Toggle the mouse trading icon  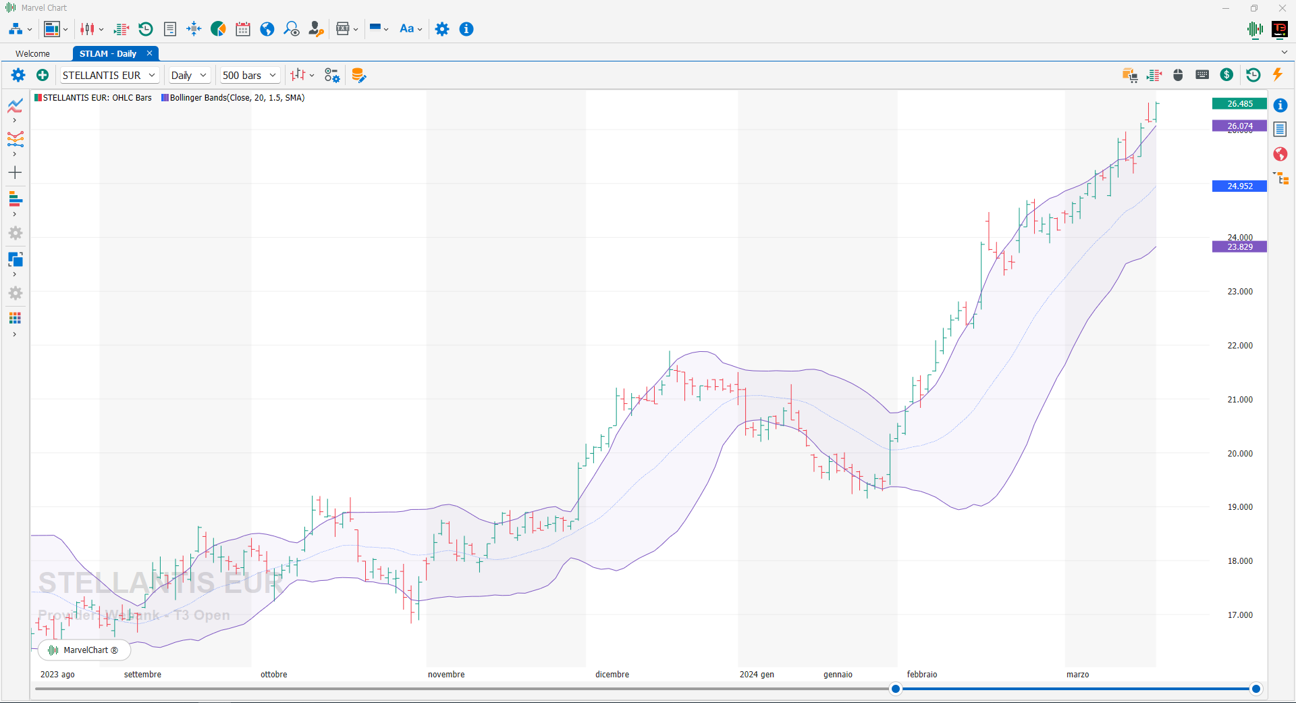click(1178, 75)
